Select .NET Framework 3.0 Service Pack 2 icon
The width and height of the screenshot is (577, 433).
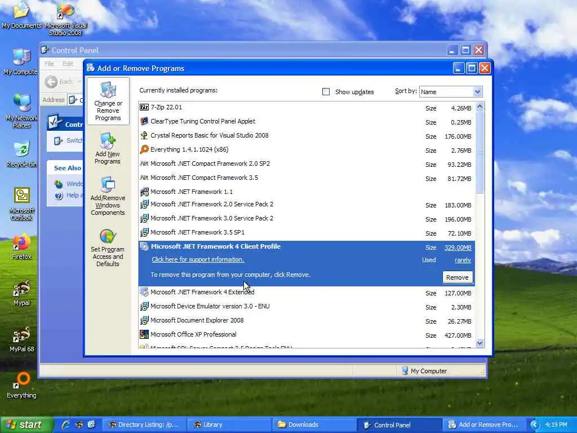tap(144, 218)
